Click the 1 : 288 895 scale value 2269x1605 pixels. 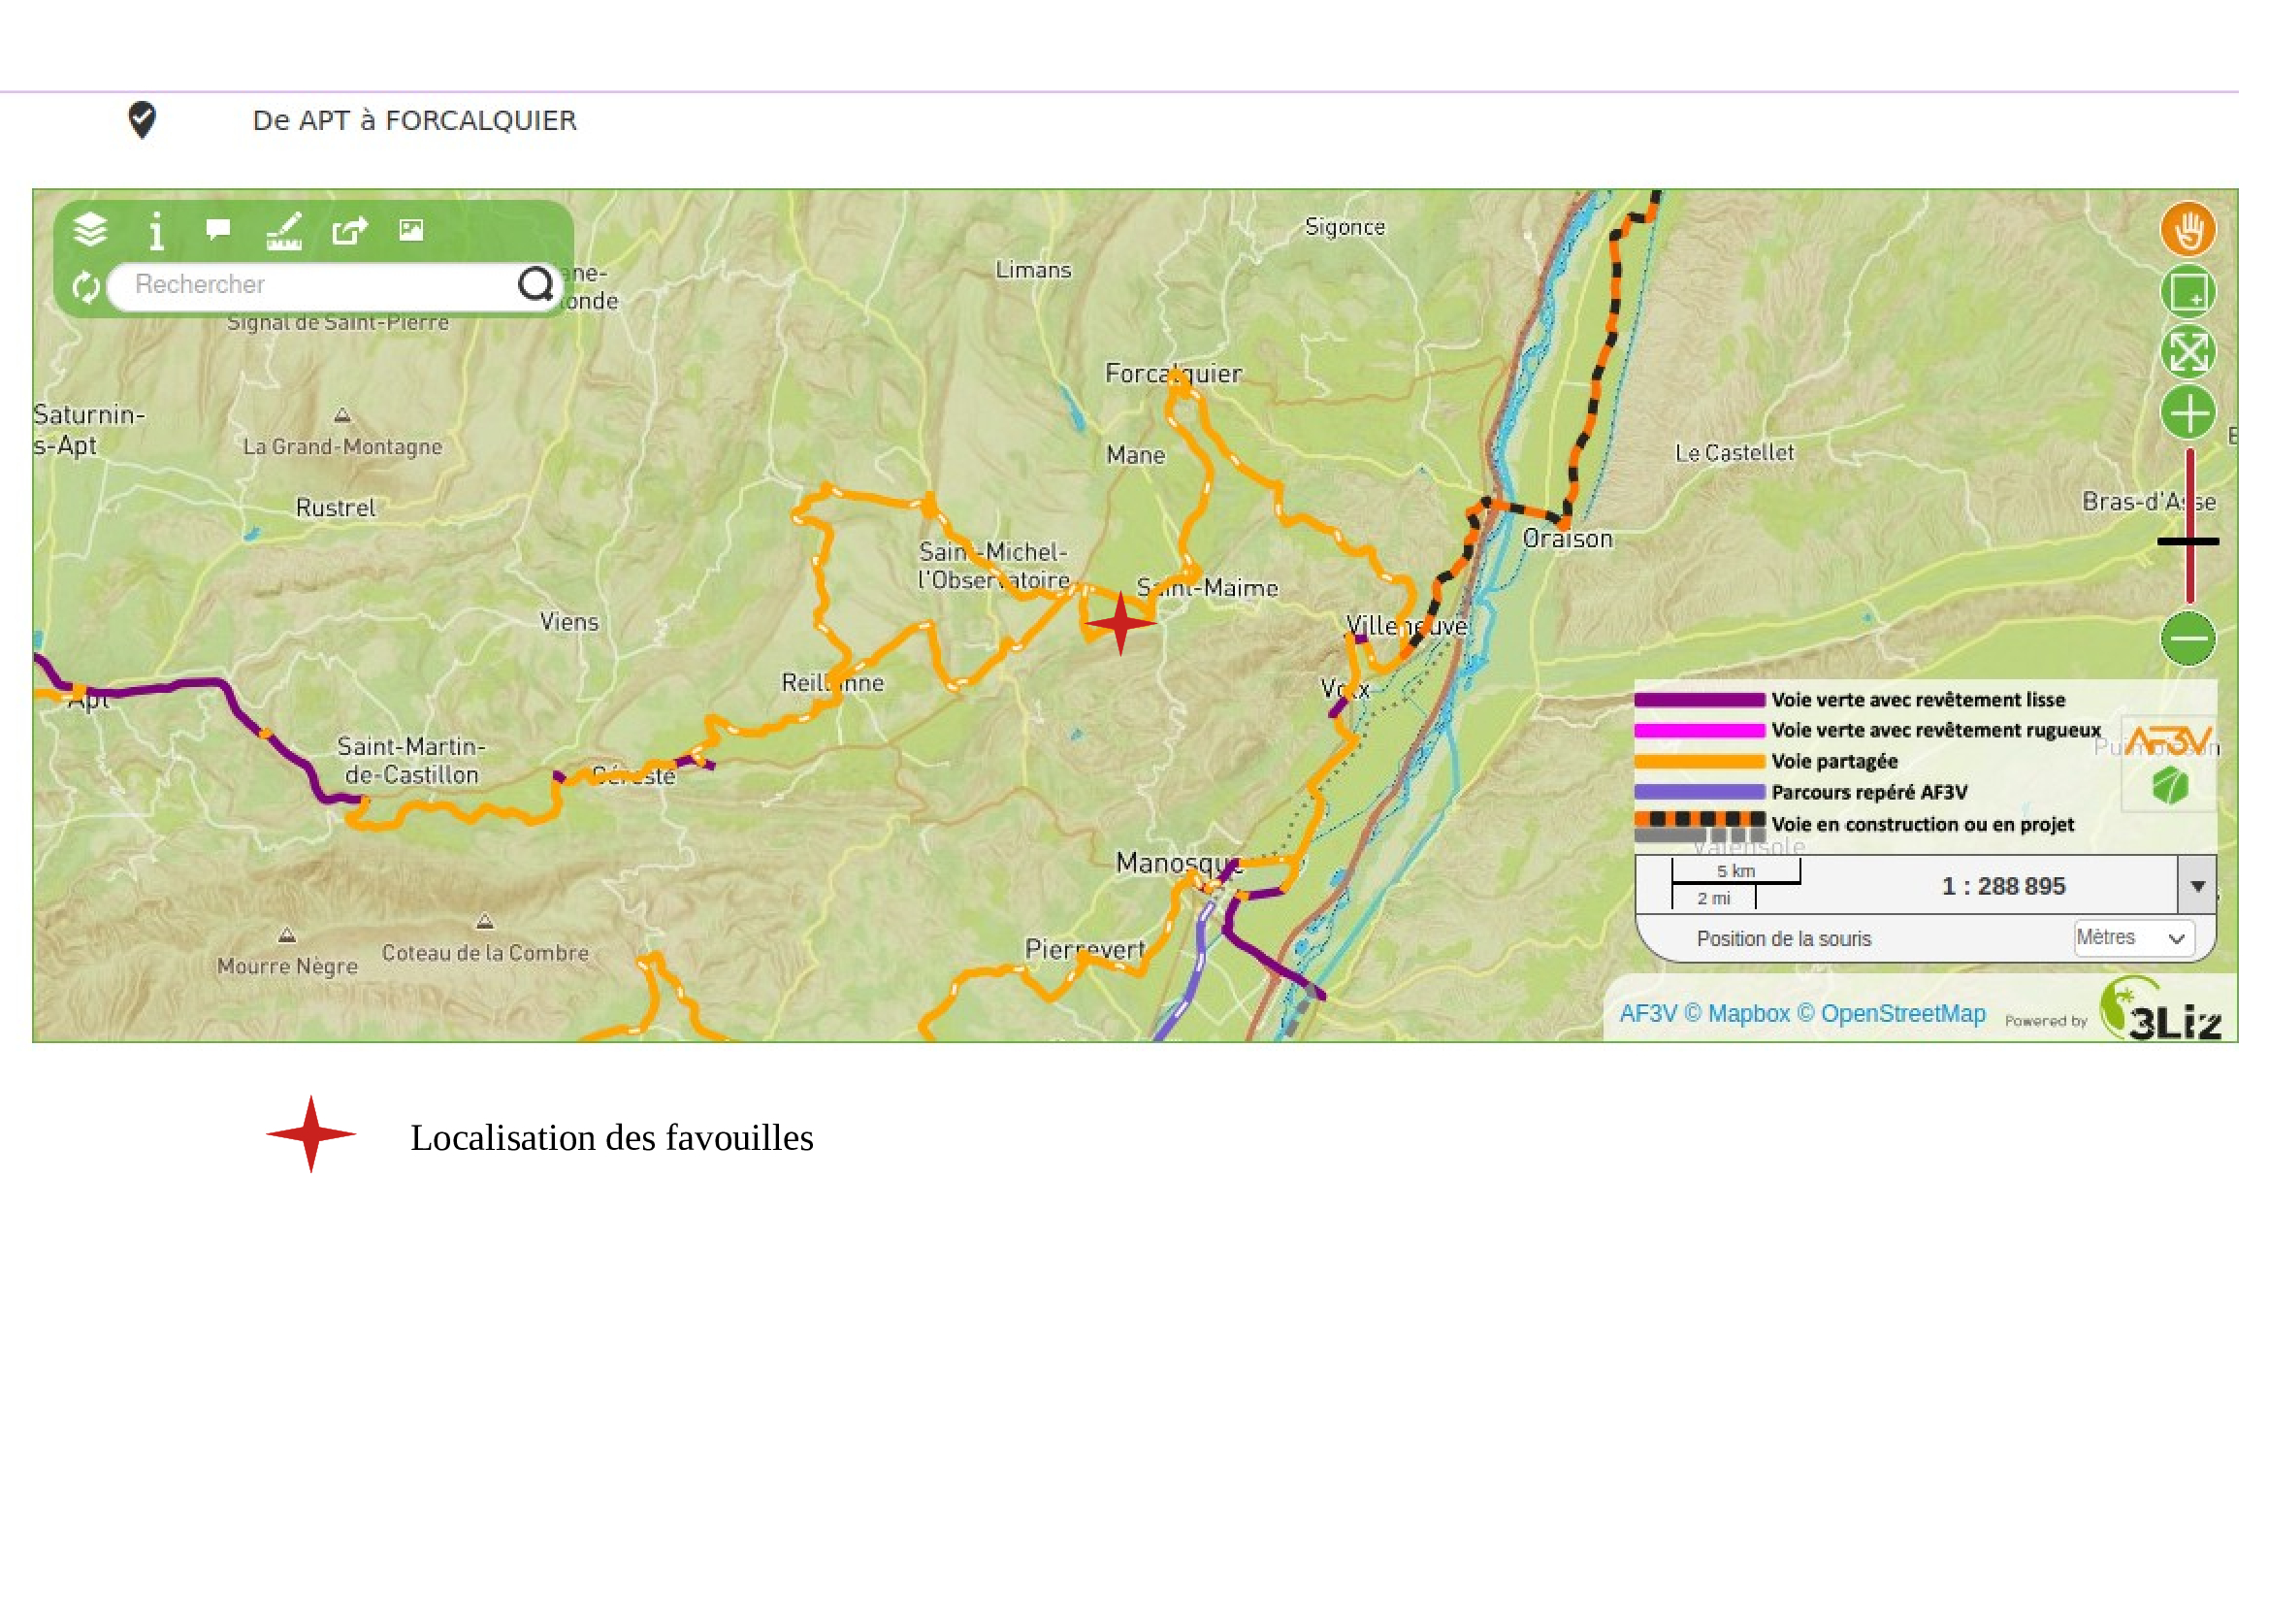(2003, 887)
